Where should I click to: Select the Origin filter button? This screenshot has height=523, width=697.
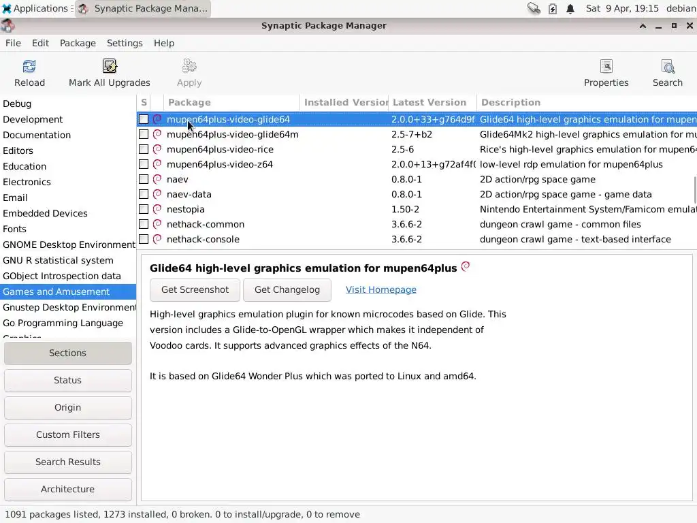(x=68, y=407)
